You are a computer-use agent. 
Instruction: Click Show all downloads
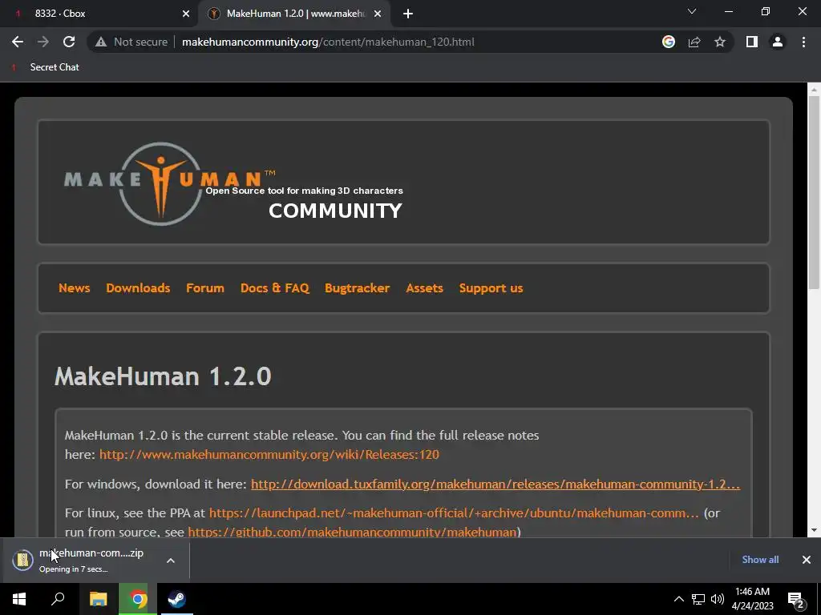[760, 560]
